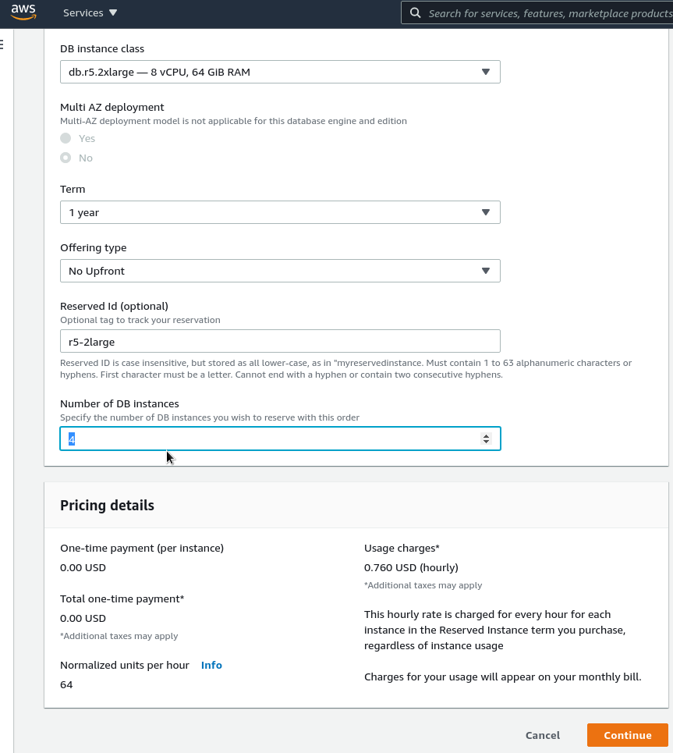Click the AWS logo icon
Viewport: 673px width, 753px height.
(23, 12)
